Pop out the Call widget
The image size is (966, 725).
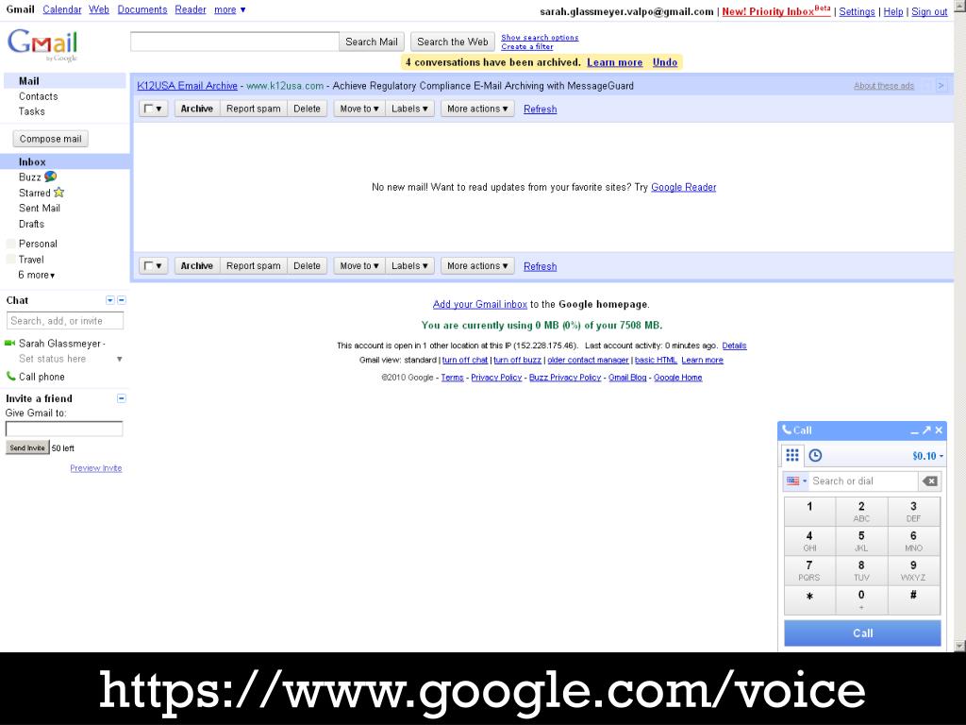926,430
